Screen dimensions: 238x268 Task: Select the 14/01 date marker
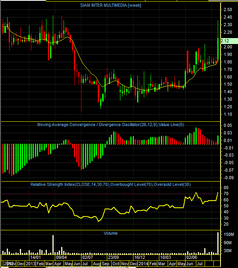tap(35, 257)
